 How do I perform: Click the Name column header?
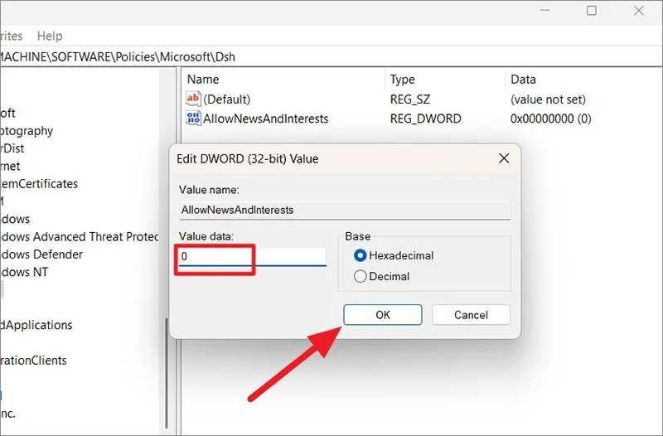tap(203, 80)
